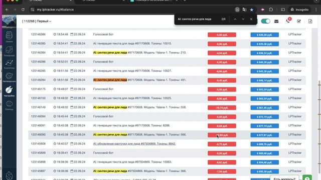Click transaction ID 123146094

pos(38,116)
